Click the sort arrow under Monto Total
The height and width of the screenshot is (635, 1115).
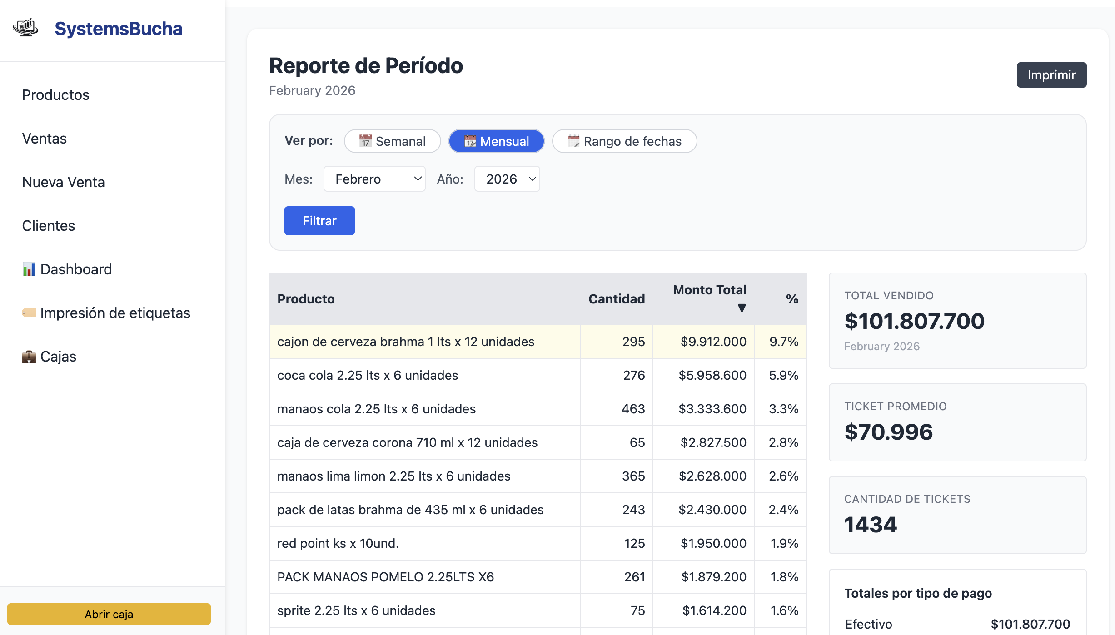[742, 308]
